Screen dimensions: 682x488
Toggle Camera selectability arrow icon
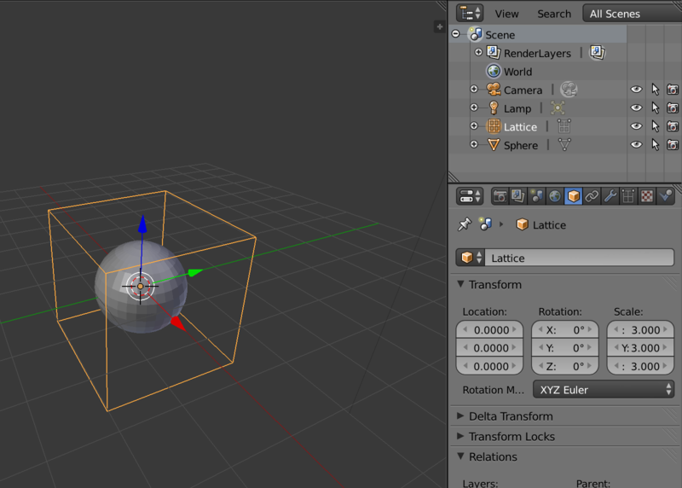click(x=655, y=90)
